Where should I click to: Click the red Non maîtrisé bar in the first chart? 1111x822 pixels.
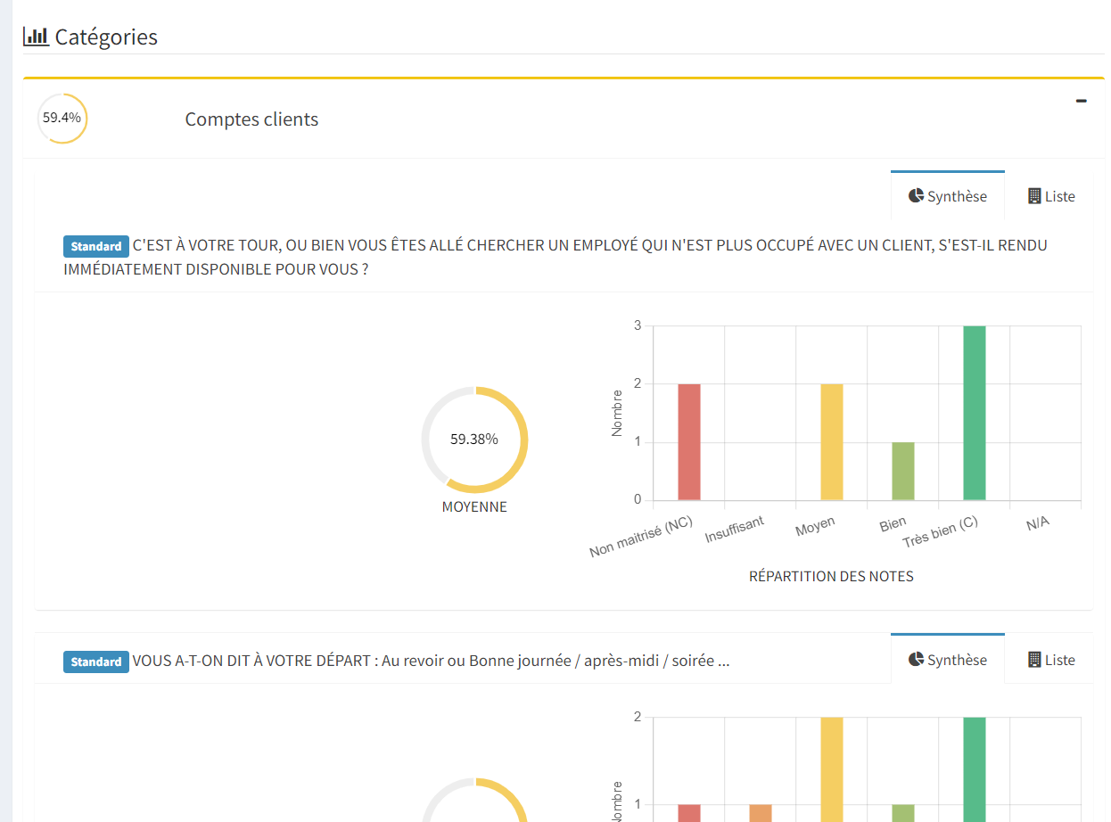click(689, 442)
